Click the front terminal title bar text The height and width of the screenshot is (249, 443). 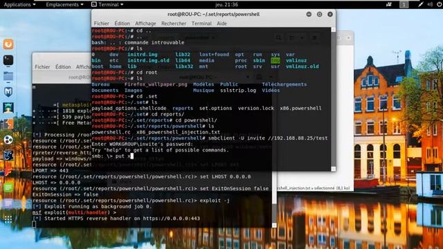tap(214, 14)
